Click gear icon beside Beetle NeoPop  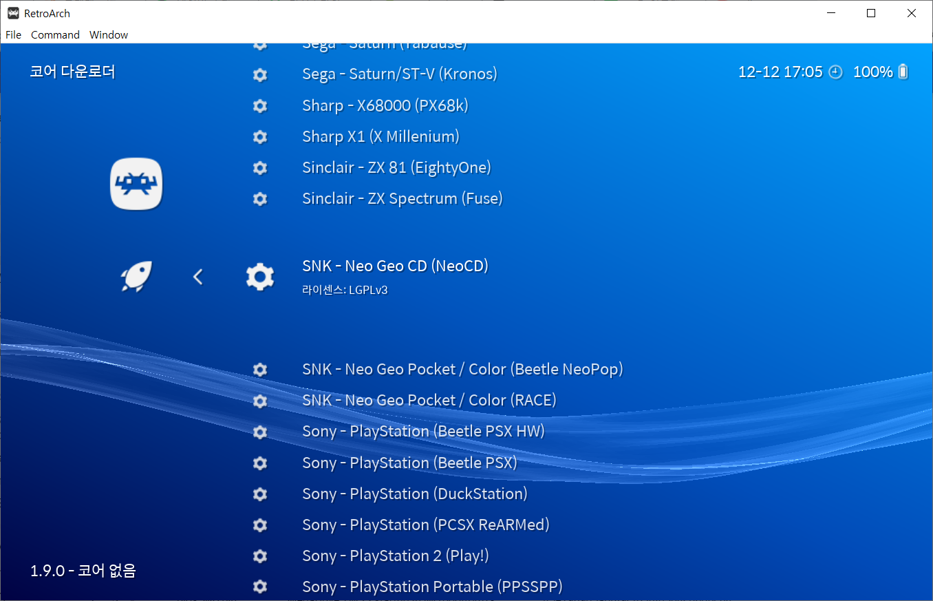coord(260,370)
